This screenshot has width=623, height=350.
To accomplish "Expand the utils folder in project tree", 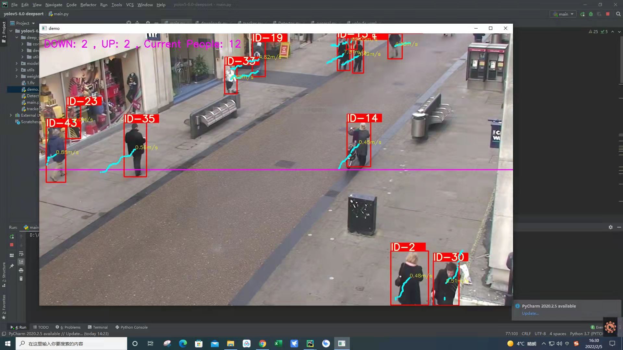I will (17, 70).
